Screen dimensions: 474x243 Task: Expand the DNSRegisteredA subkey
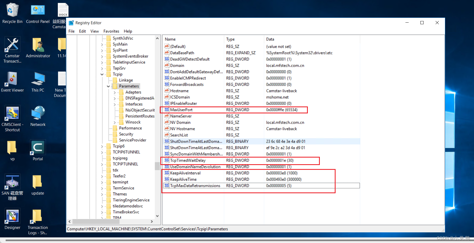(115, 98)
